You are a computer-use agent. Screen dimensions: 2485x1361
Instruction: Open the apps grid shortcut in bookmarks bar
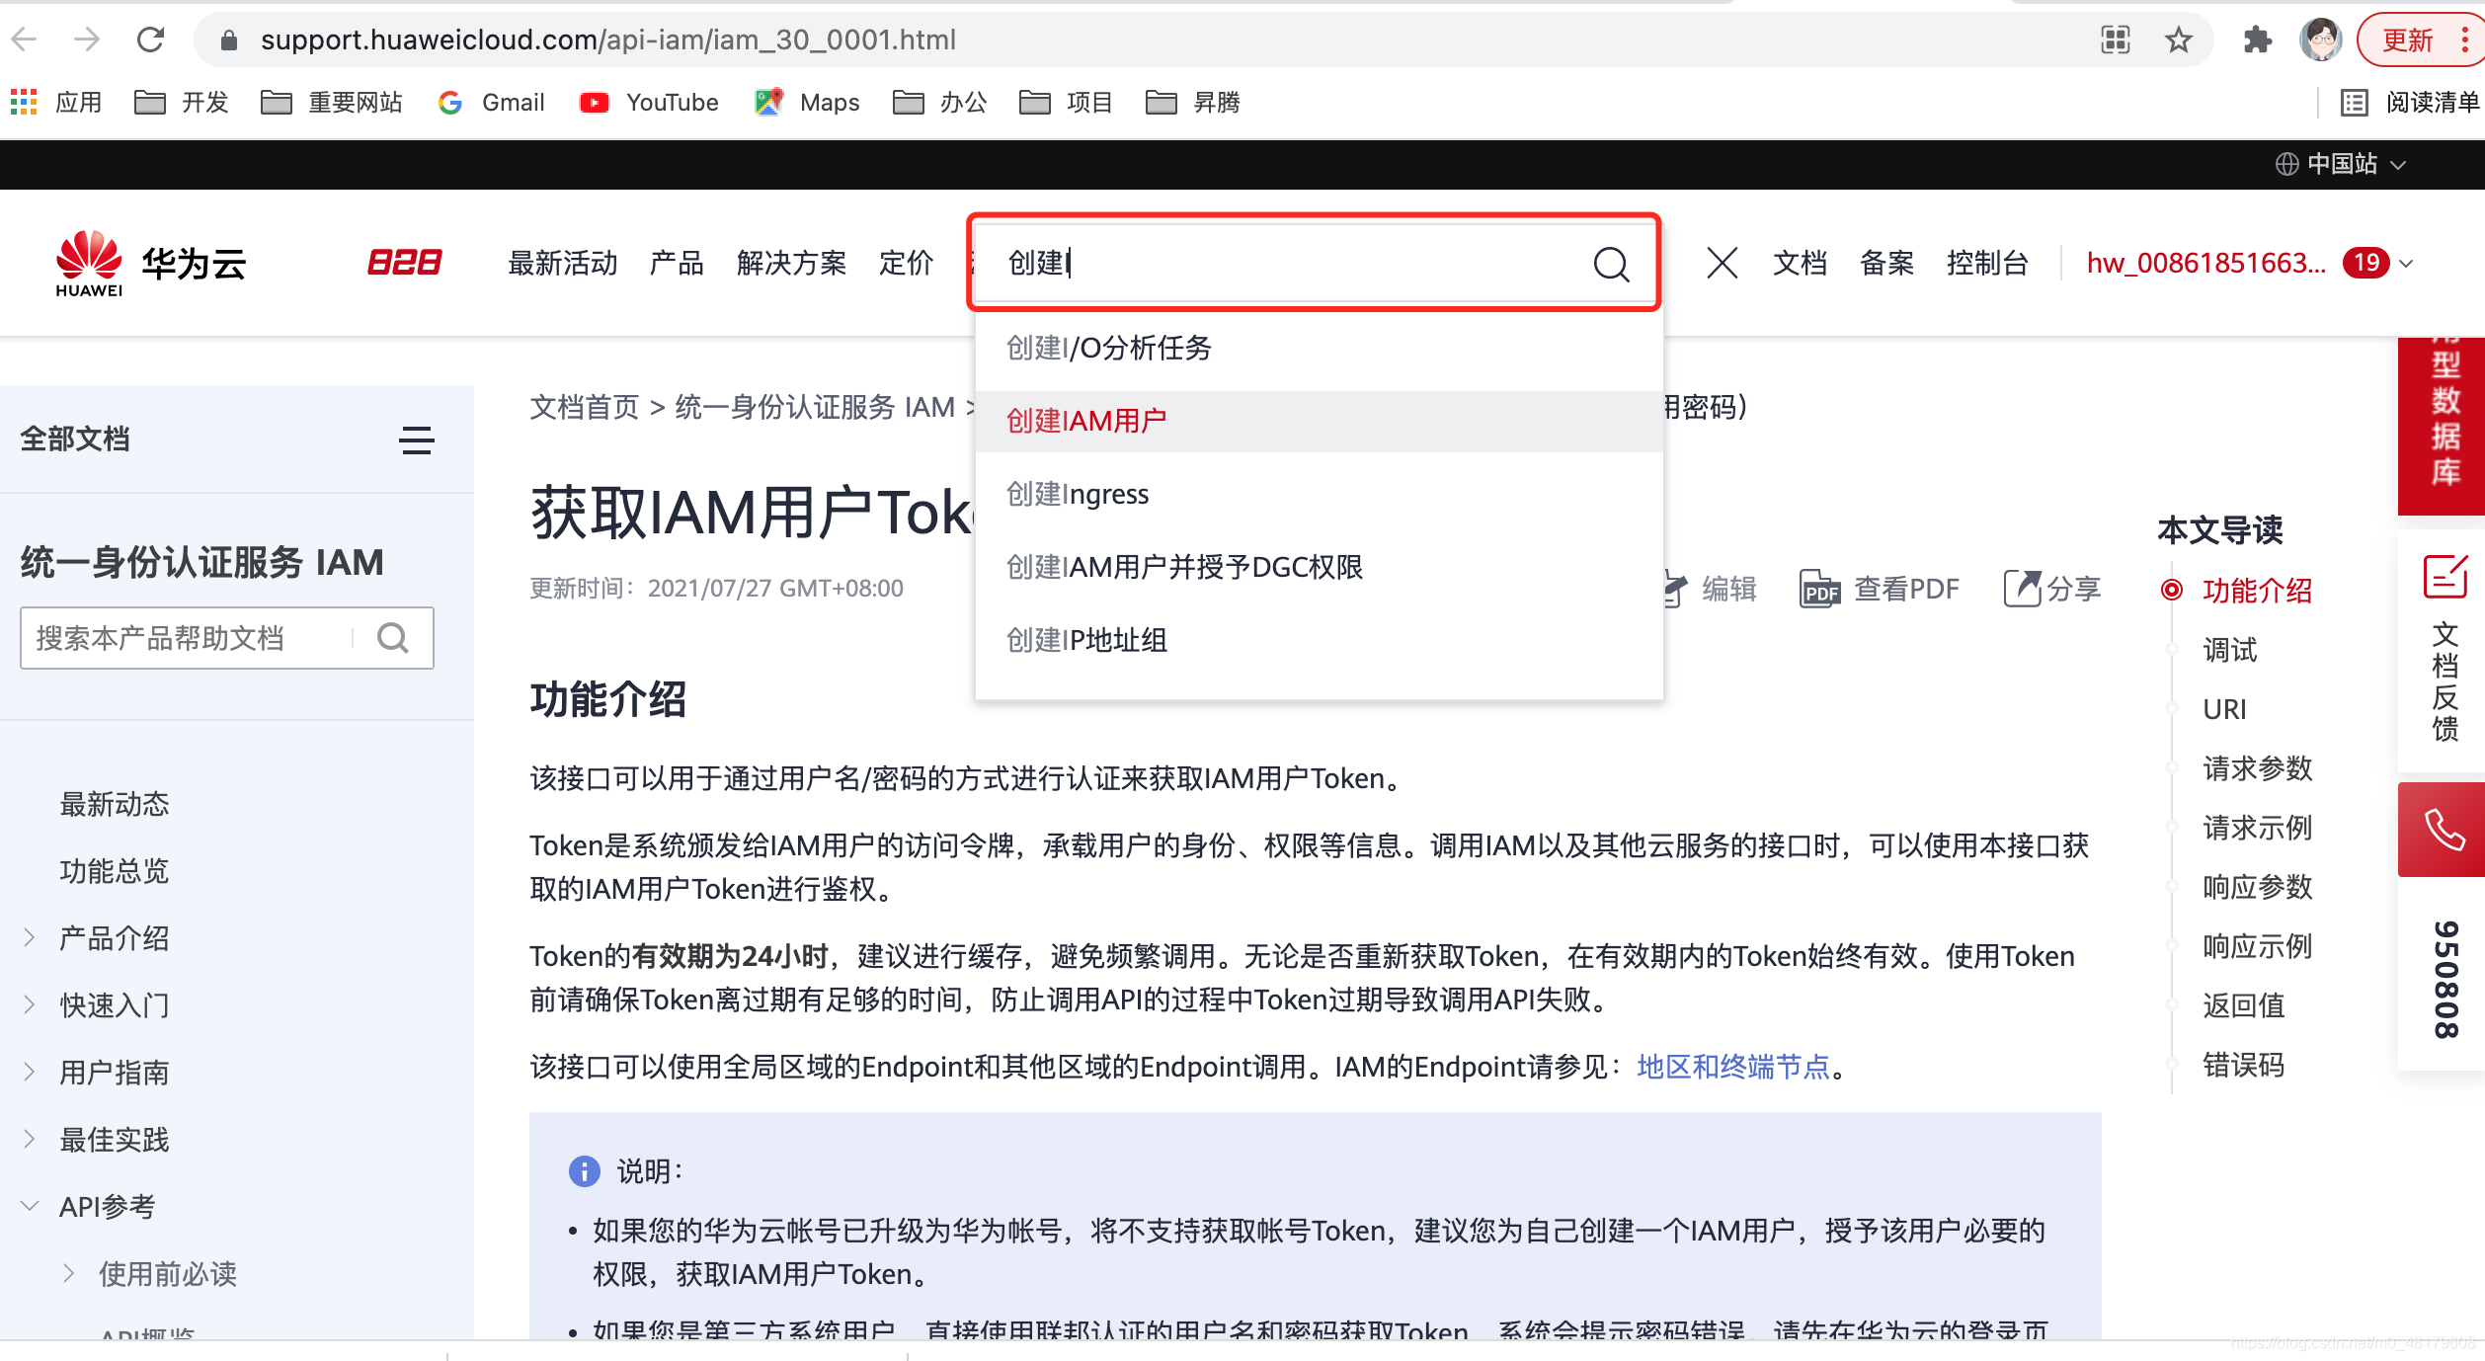coord(24,102)
